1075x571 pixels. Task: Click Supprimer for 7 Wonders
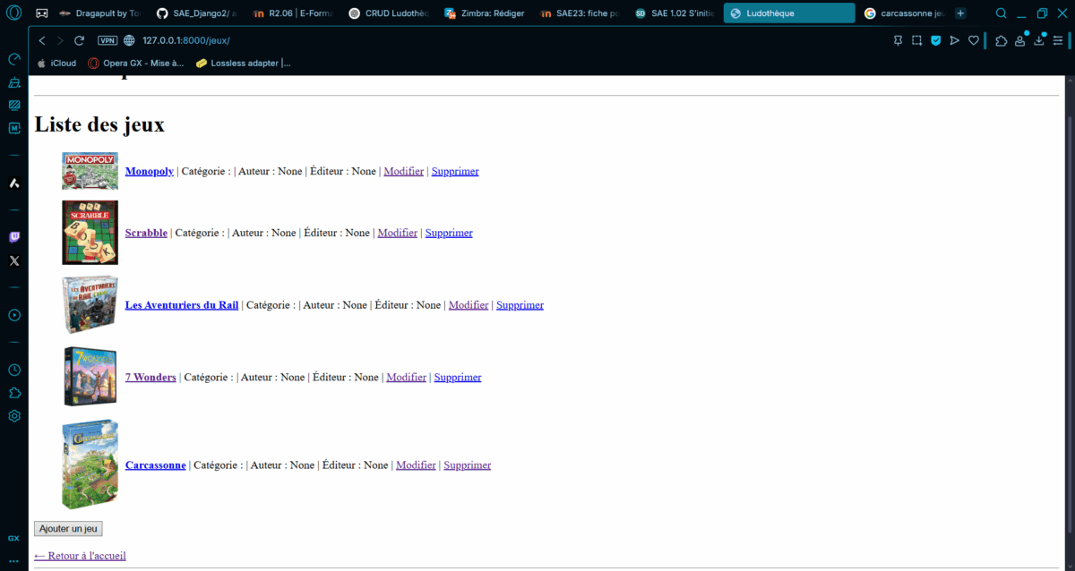tap(458, 377)
